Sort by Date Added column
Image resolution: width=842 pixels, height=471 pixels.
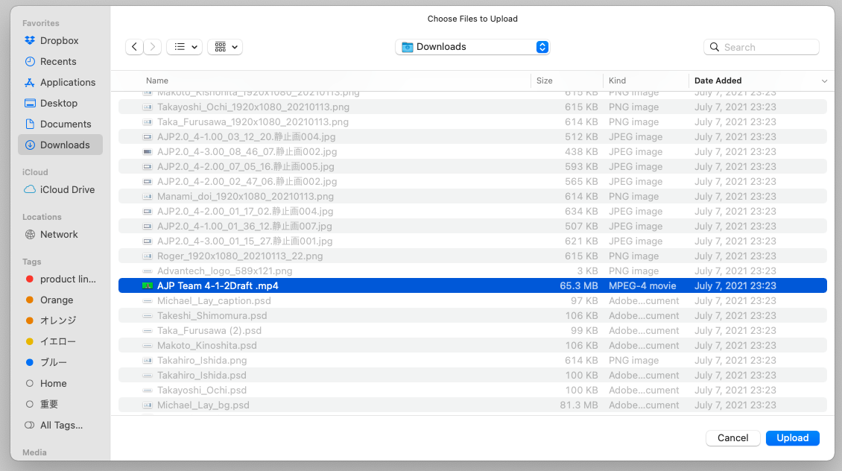coord(718,80)
